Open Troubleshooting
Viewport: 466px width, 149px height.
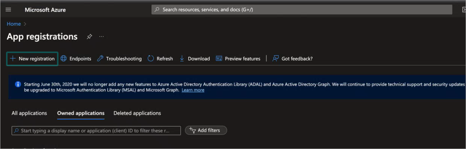tap(119, 59)
